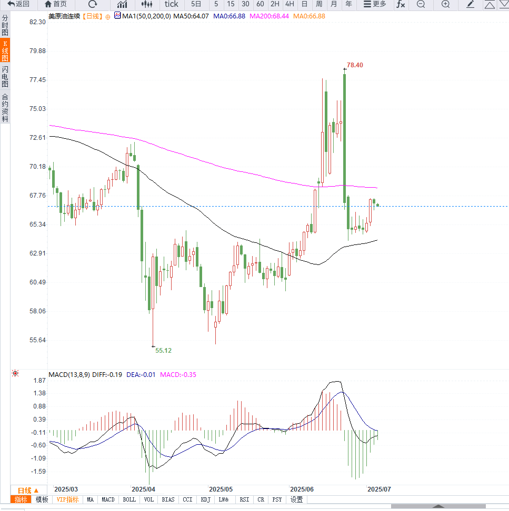
Task: Click the bar chart icon in the toolbar
Action: pos(122,4)
